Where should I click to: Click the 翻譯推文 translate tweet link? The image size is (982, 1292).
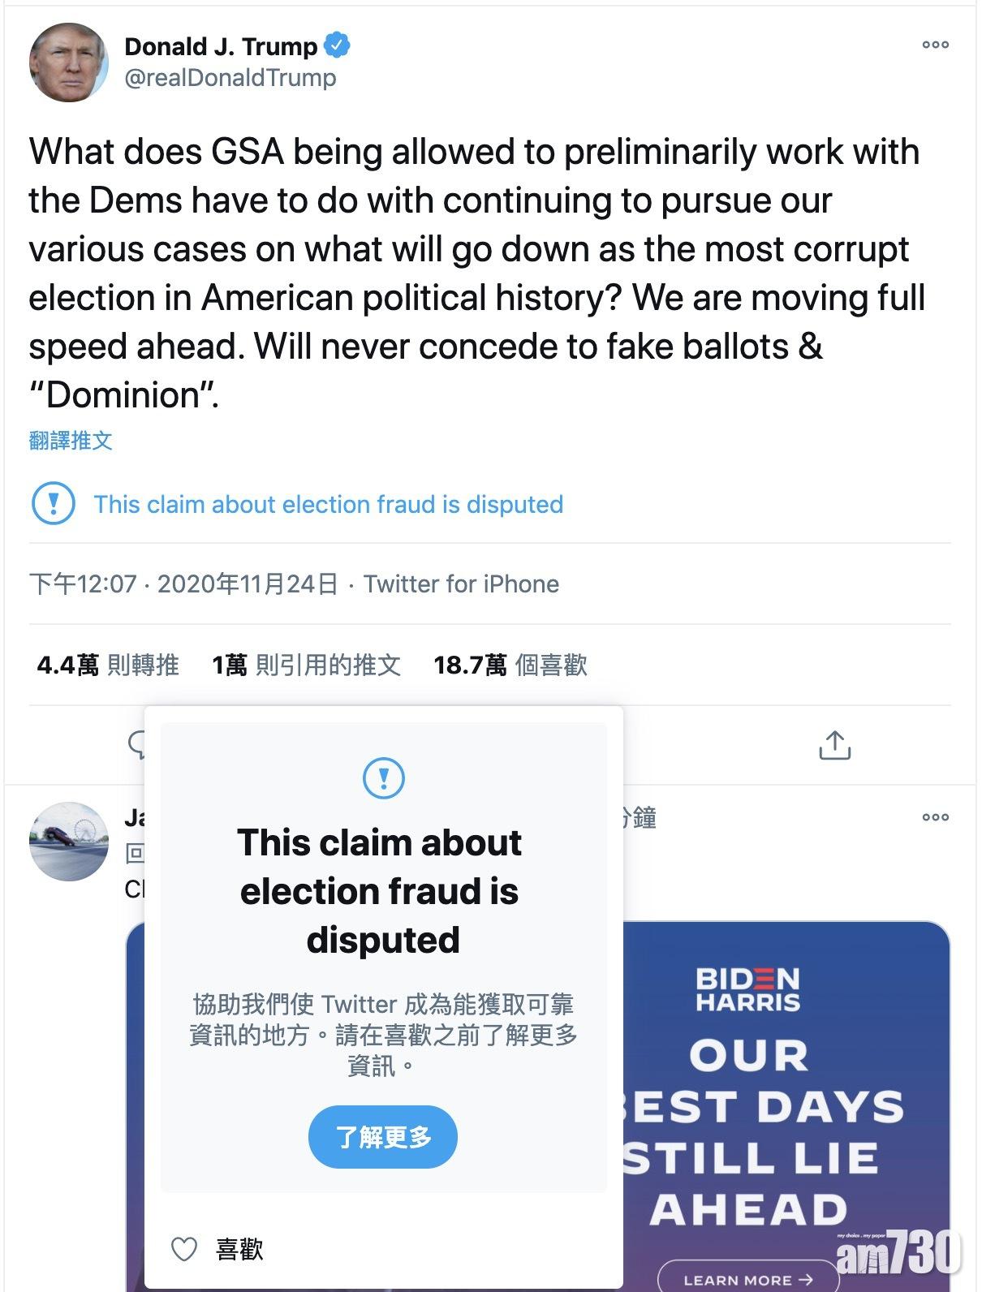coord(71,441)
